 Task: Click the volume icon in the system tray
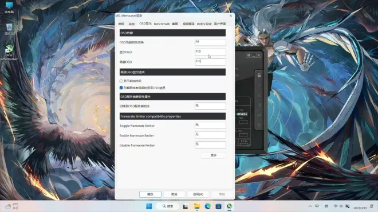(341, 206)
